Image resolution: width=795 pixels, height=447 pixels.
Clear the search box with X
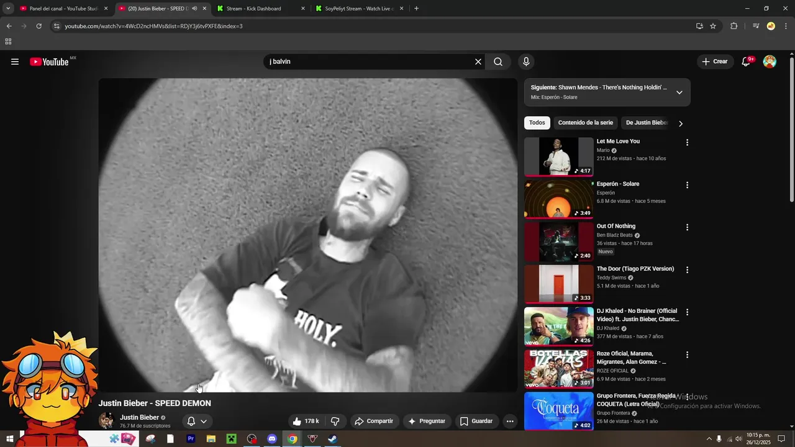click(x=478, y=61)
